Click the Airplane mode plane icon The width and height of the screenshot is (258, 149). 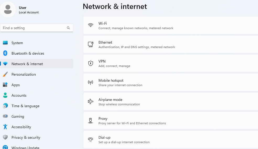coord(91,101)
